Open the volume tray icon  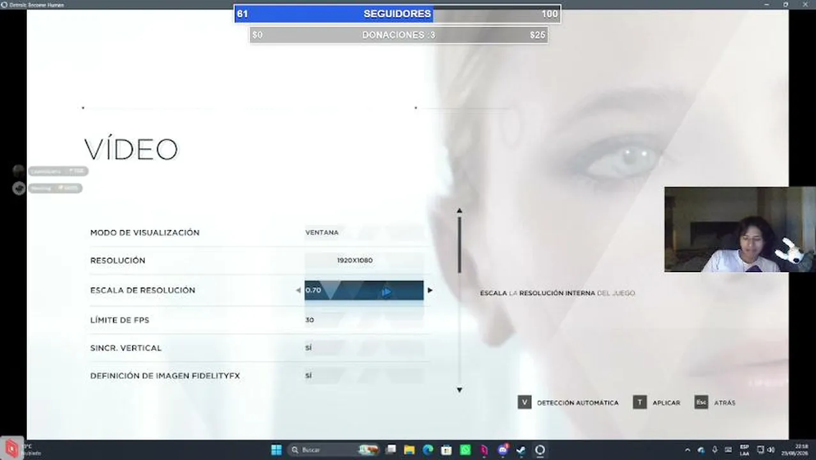coord(771,450)
